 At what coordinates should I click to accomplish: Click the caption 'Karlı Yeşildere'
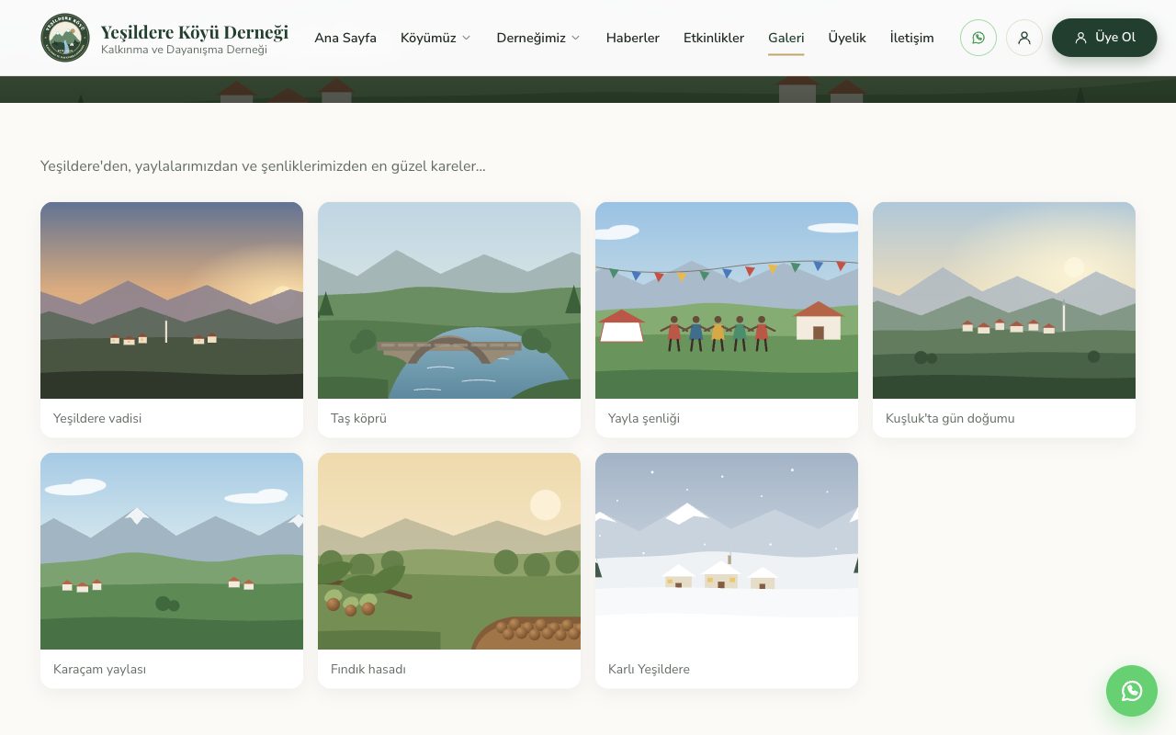pos(649,669)
